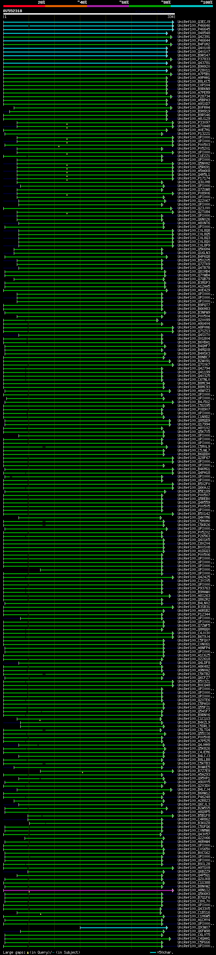Click the cyan ~100% identity legend segment
Image resolution: width=216 pixels, height=955 pixels.
point(192,6)
